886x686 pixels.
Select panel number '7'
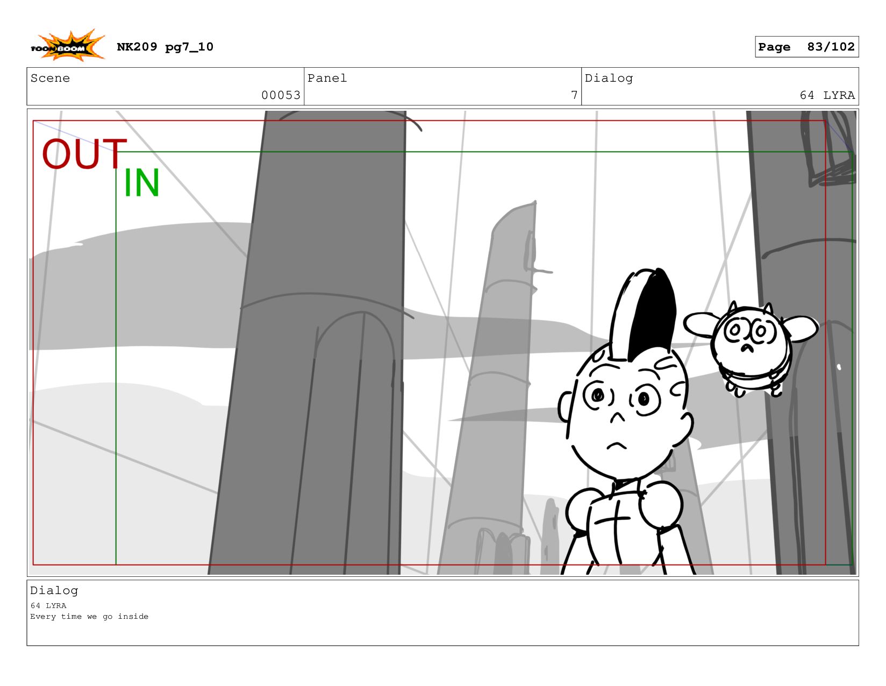[x=574, y=95]
